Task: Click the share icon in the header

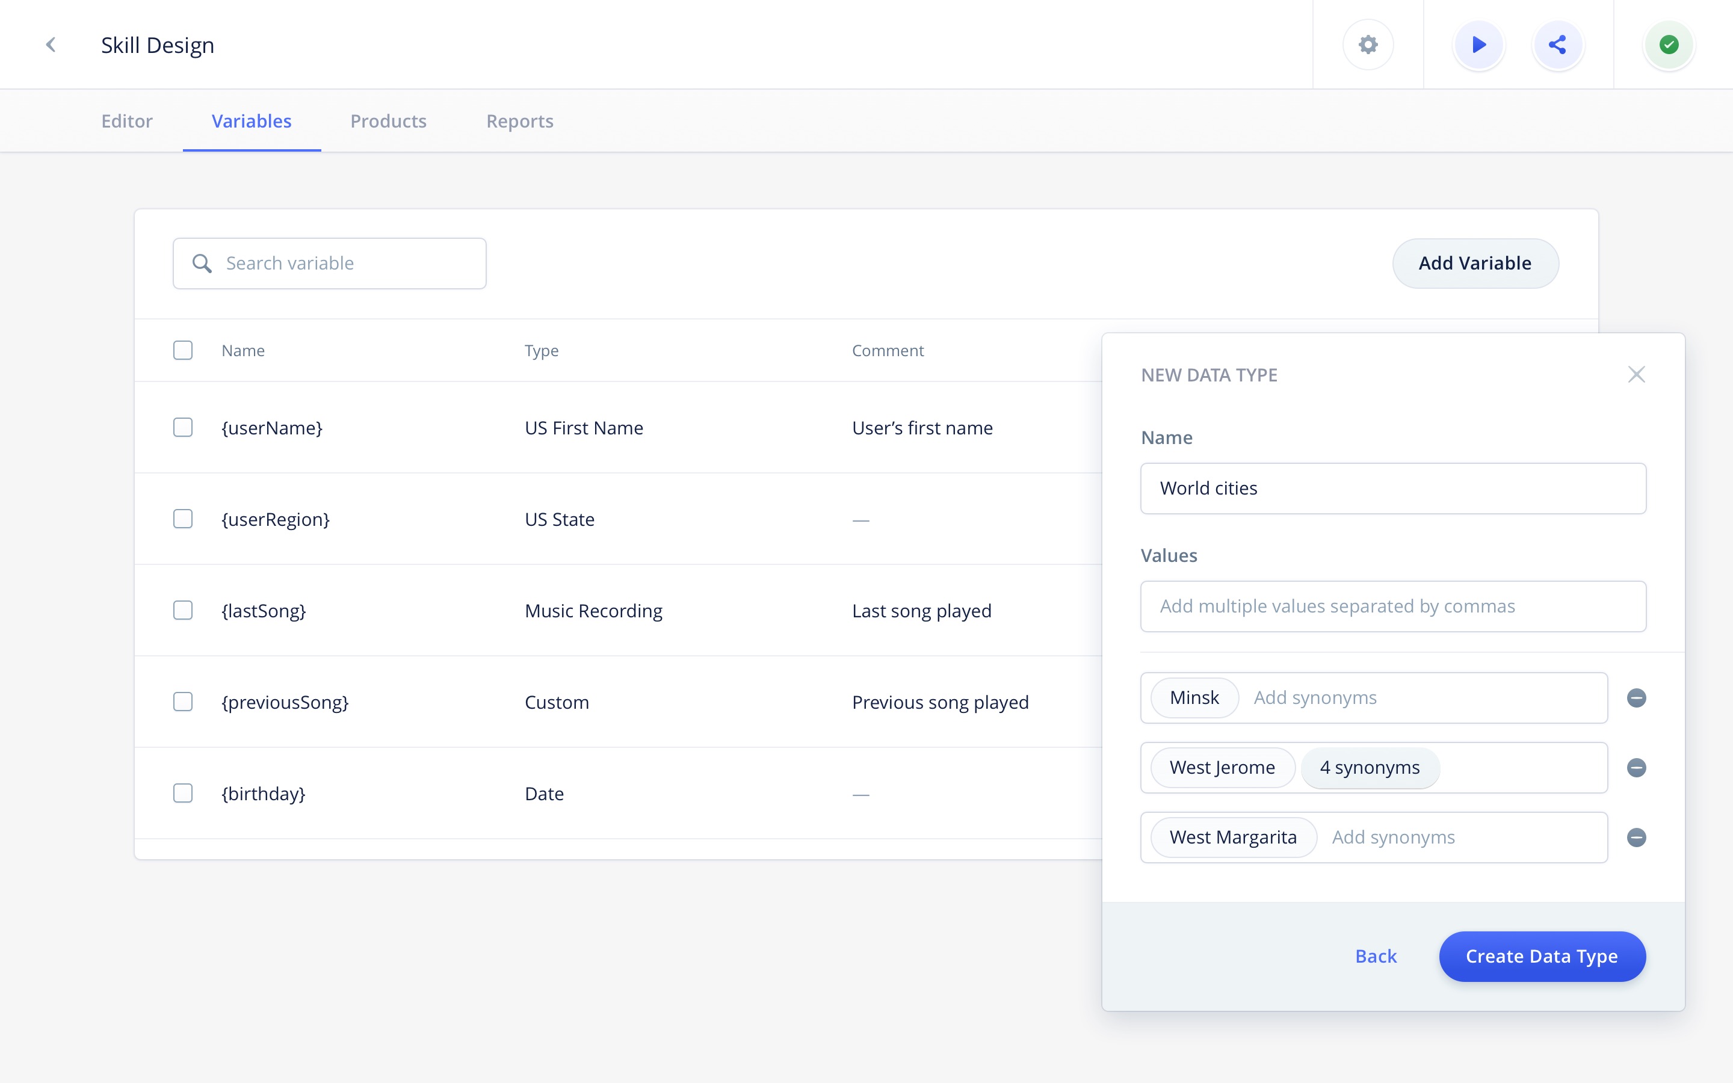Action: [1557, 45]
